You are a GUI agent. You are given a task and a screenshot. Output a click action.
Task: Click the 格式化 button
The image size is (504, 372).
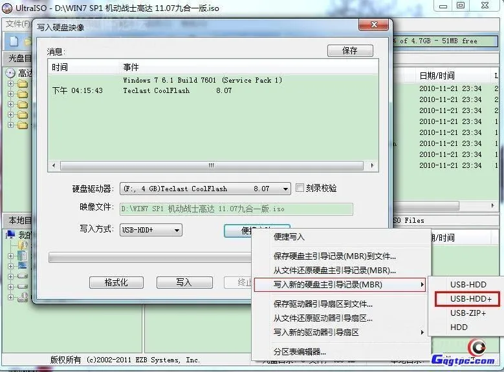coord(116,282)
